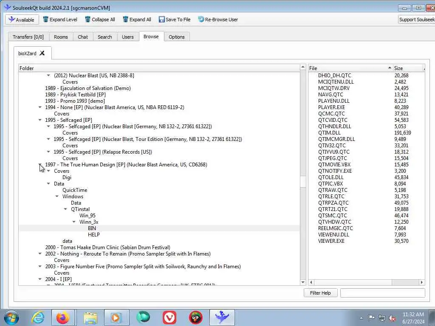Click the volume icon in system tray

coord(392,318)
